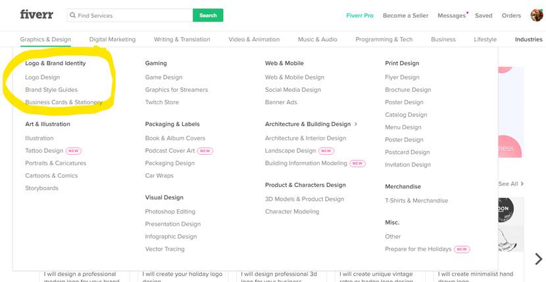
Task: Click the user profile avatar
Action: pyautogui.click(x=537, y=15)
